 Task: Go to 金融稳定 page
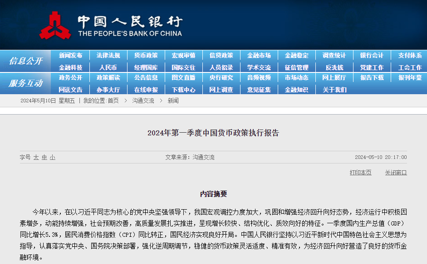click(x=297, y=55)
